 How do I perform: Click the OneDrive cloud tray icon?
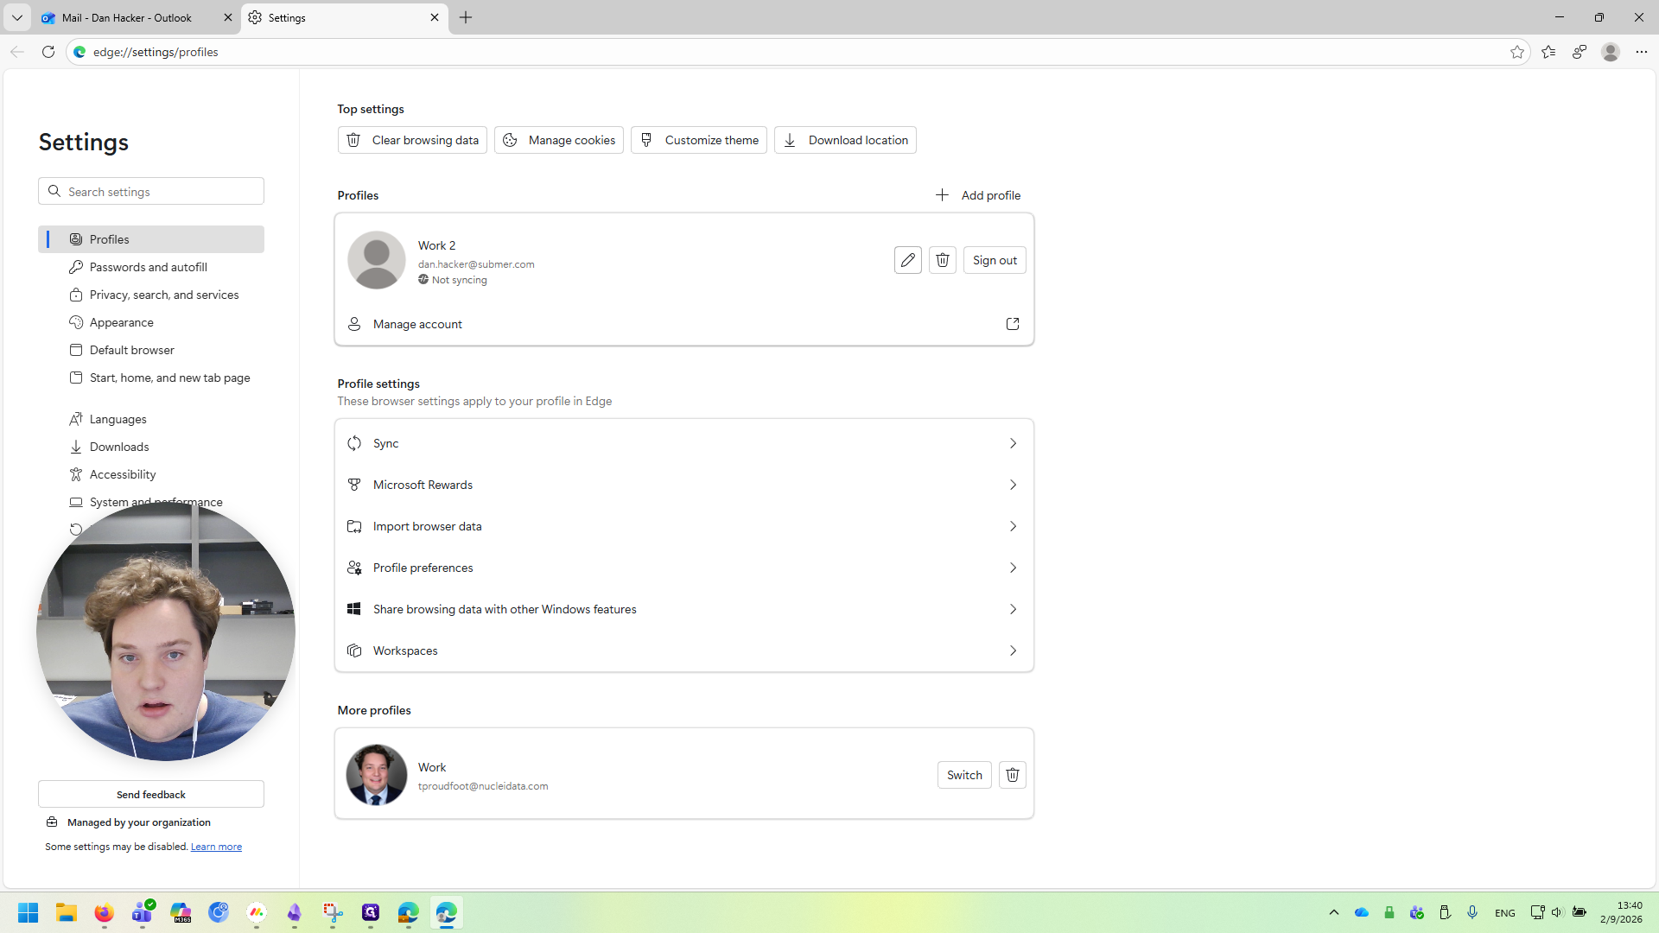(x=1362, y=912)
